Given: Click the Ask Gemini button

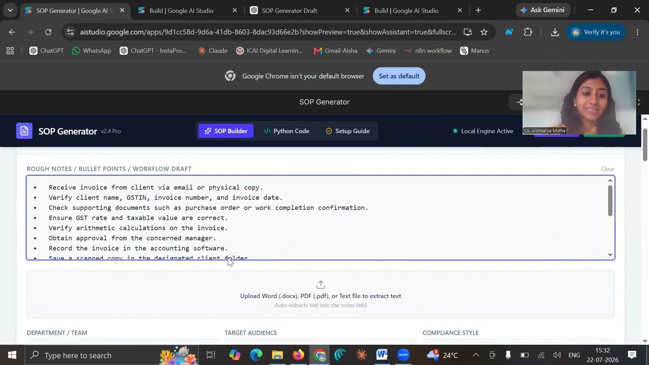Looking at the screenshot, I should [x=543, y=10].
